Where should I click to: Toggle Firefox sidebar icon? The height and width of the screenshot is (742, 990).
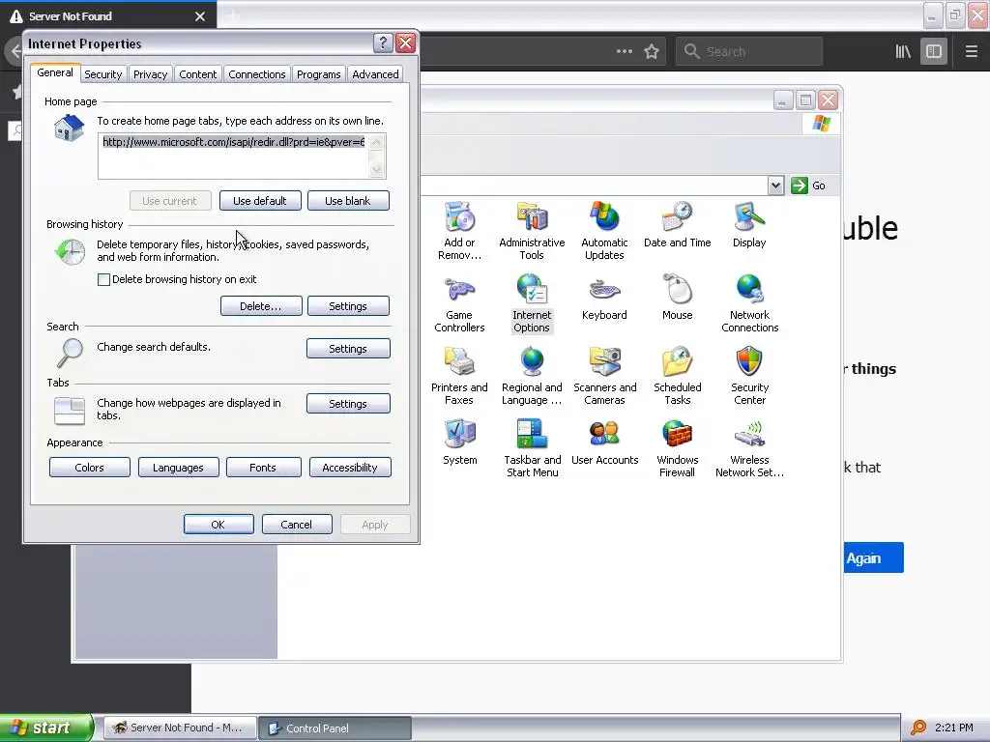[934, 52]
